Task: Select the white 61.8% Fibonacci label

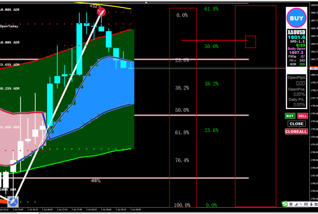Action: (x=182, y=133)
